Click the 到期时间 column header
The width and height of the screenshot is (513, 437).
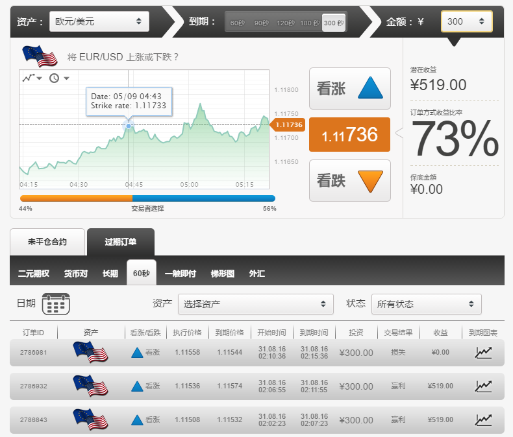[314, 333]
